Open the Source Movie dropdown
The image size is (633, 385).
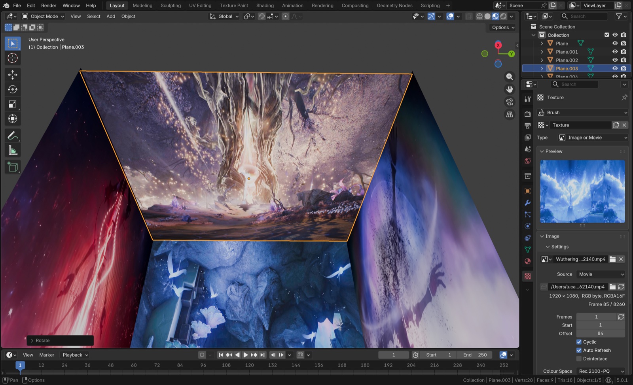(601, 274)
